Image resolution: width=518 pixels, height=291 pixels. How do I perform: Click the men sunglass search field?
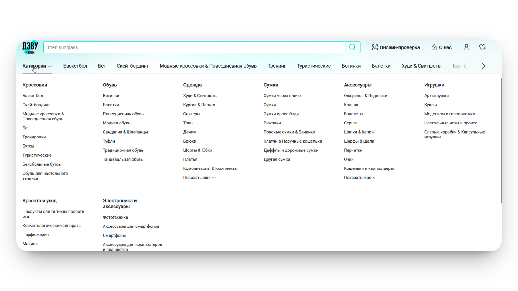(x=194, y=47)
